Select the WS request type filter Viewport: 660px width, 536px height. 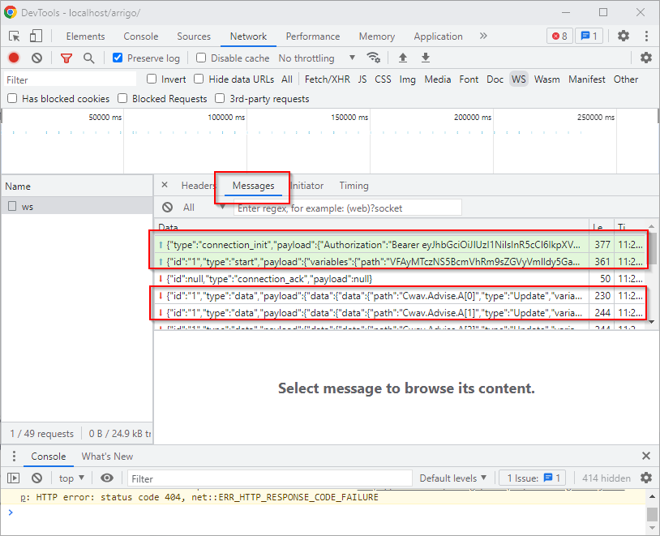tap(519, 79)
